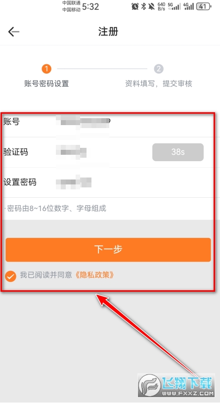The width and height of the screenshot is (220, 403).
Task: Tap the step 1 orange circle
Action: (x=46, y=69)
